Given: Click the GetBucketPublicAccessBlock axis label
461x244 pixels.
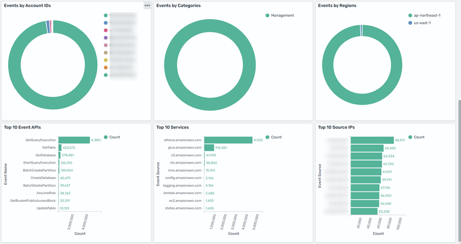Looking at the screenshot, I should [x=33, y=200].
